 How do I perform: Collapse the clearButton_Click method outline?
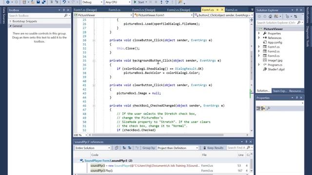(x=94, y=85)
